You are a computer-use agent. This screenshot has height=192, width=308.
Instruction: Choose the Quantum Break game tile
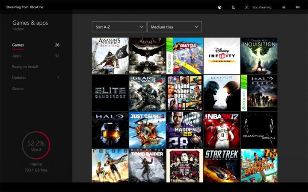point(259,130)
